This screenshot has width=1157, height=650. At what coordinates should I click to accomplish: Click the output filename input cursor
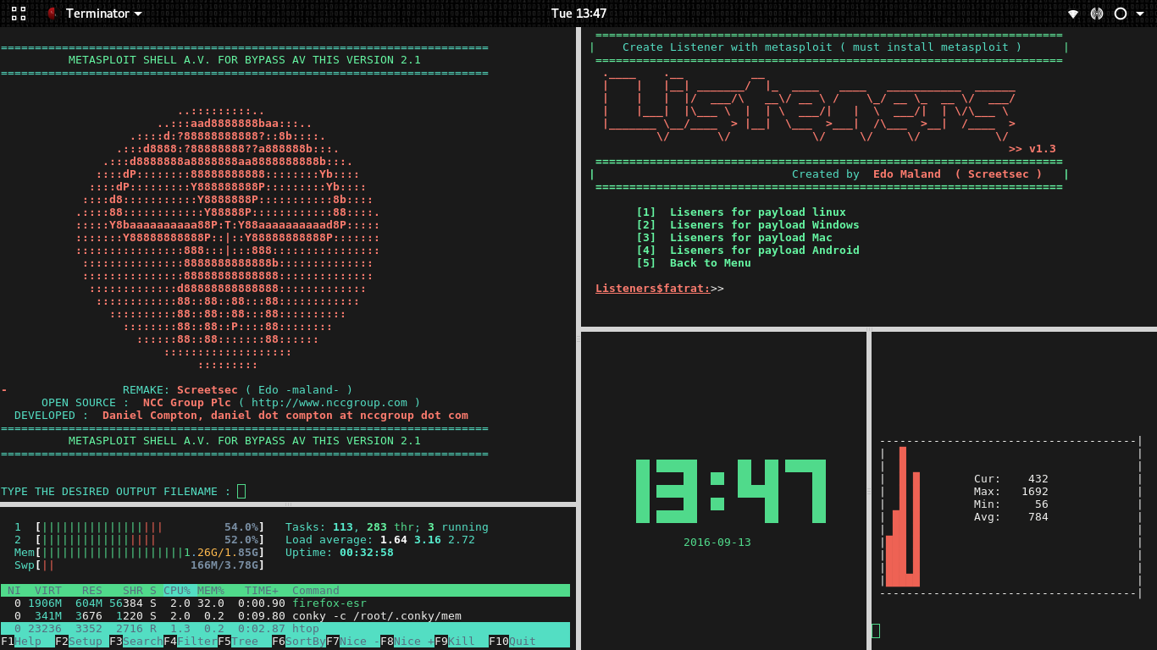pos(241,491)
